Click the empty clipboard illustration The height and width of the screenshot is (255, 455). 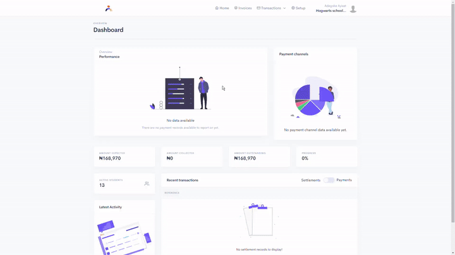click(259, 220)
